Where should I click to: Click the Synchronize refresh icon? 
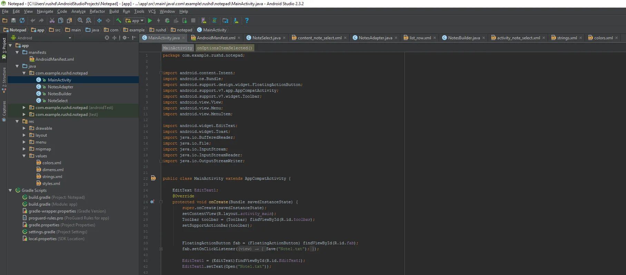pos(22,21)
